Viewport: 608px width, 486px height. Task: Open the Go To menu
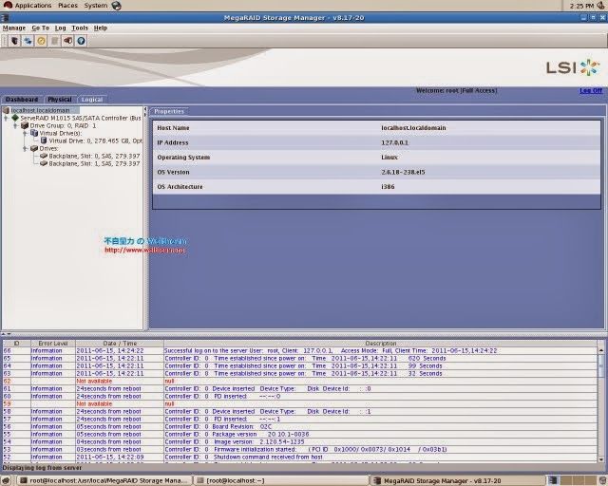(x=40, y=28)
